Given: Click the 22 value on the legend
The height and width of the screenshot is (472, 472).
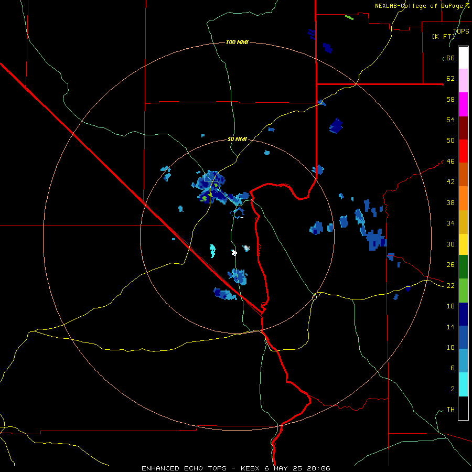Looking at the screenshot, I should 450,285.
